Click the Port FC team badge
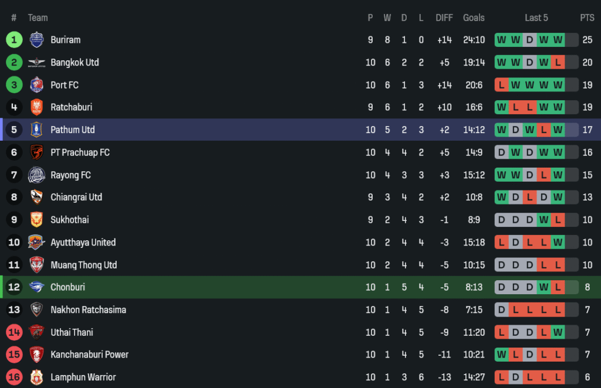This screenshot has width=601, height=388. point(37,85)
